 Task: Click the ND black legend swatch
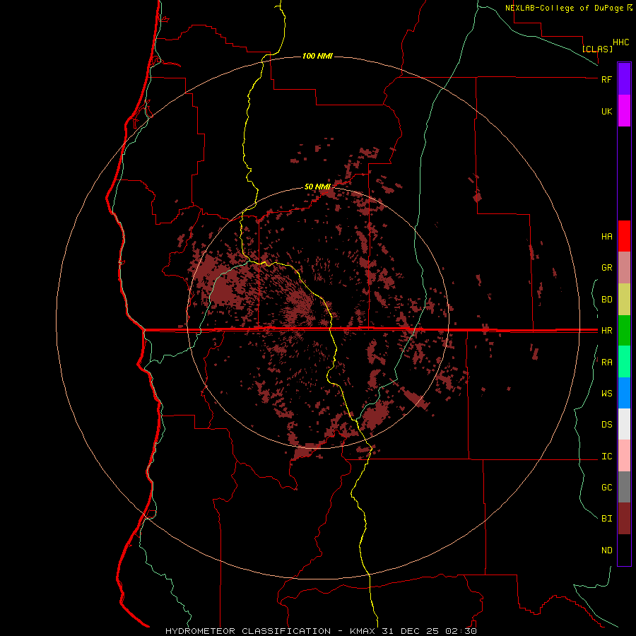point(624,550)
